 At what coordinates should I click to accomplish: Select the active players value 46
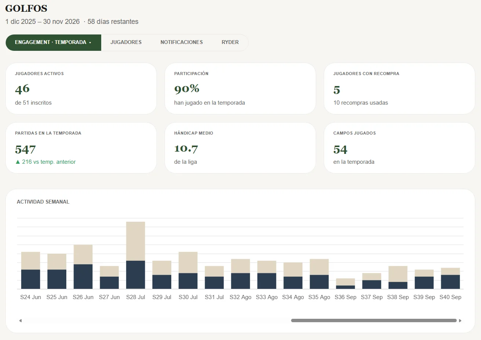pos(22,89)
